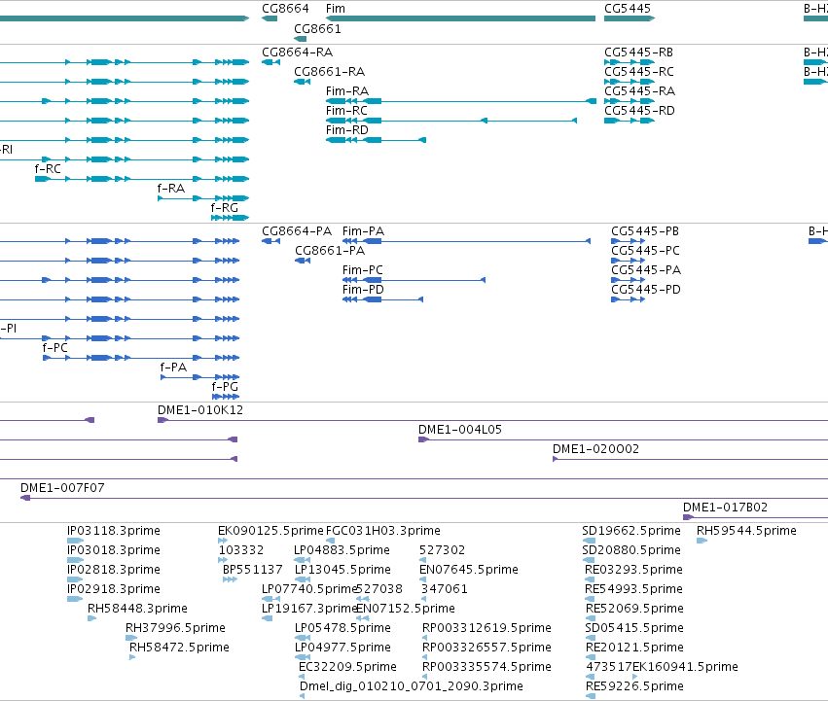Screen dimensions: 828x701
Task: Click the f-PC protein label
Action: click(55, 348)
